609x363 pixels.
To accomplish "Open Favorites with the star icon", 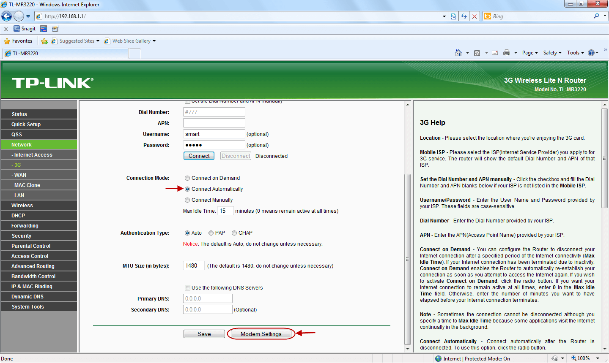I will (x=18, y=41).
